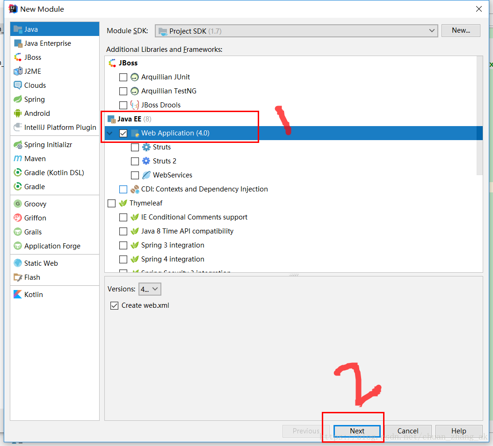Open the Module SDK dropdown
Screen dimensions: 493x446
296,31
